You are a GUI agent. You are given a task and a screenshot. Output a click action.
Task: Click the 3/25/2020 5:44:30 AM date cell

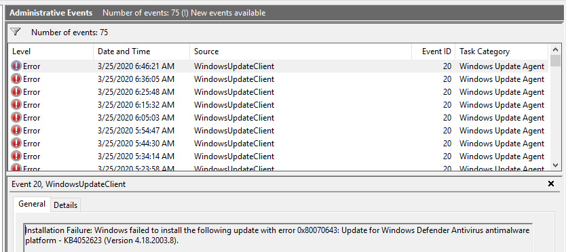pos(136,144)
